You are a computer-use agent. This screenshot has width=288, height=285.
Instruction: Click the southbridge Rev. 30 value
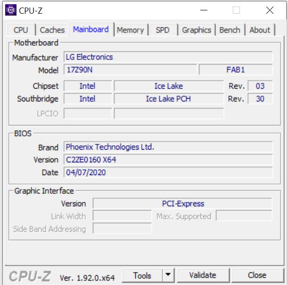[260, 99]
